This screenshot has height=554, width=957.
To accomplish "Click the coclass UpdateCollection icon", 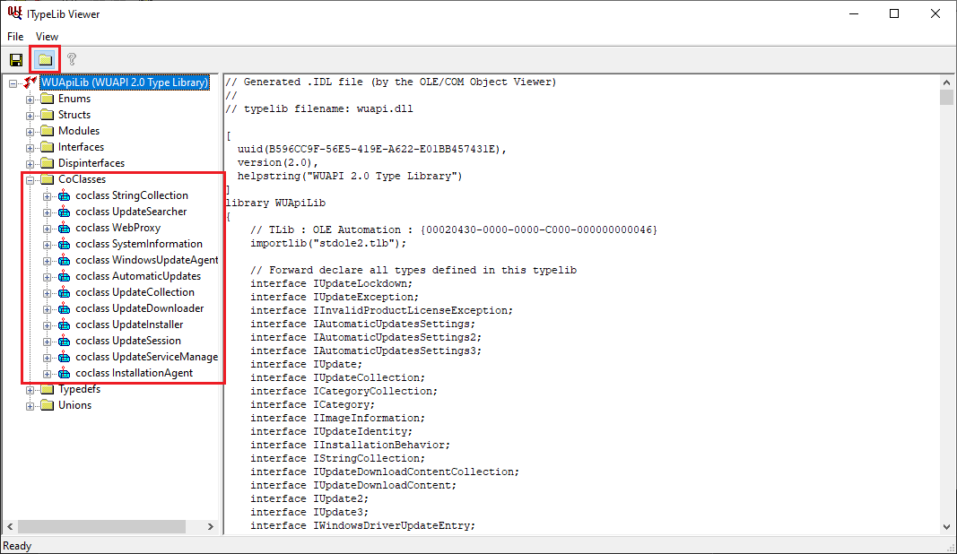I will pyautogui.click(x=64, y=292).
